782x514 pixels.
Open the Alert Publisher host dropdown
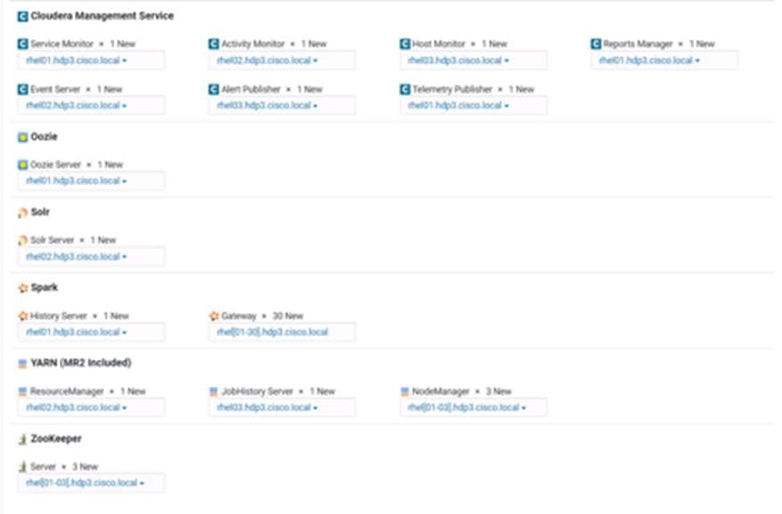pos(281,106)
